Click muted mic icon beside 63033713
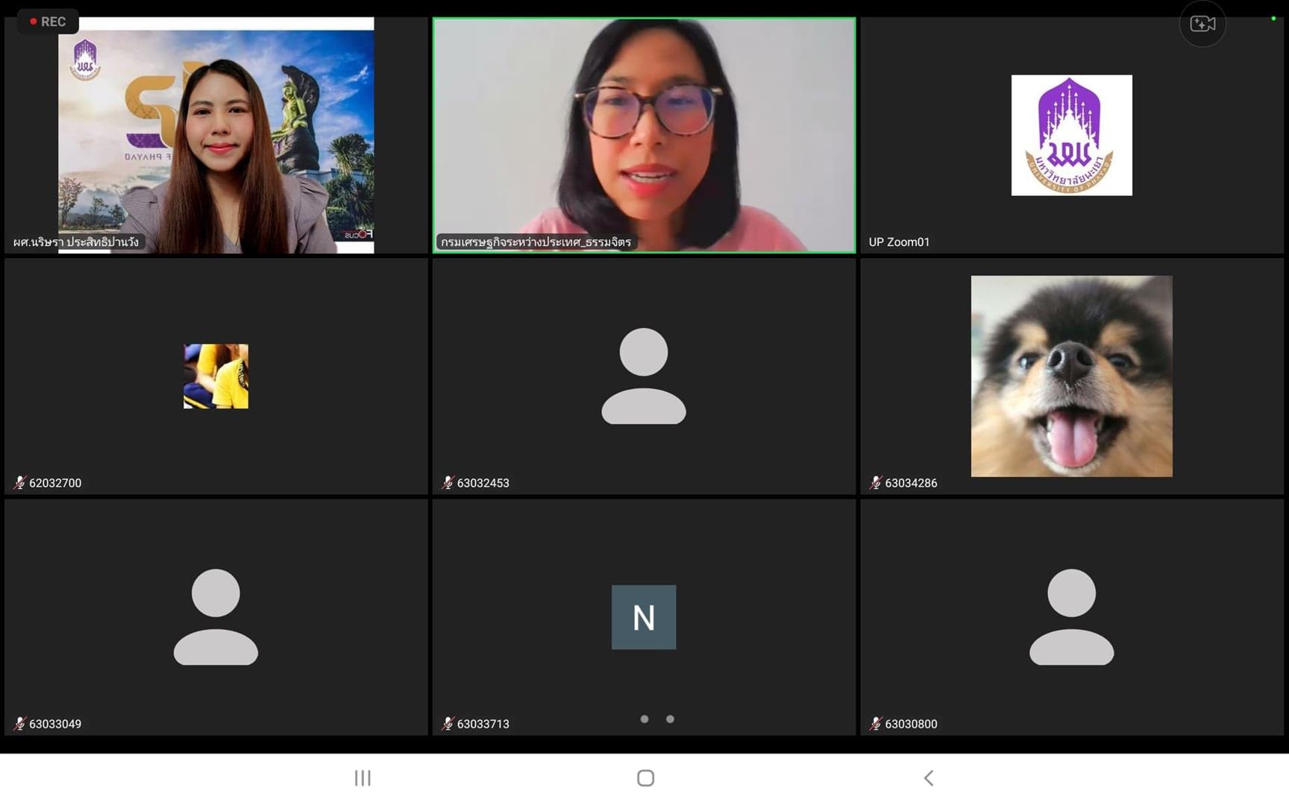Image resolution: width=1289 pixels, height=805 pixels. [x=448, y=724]
